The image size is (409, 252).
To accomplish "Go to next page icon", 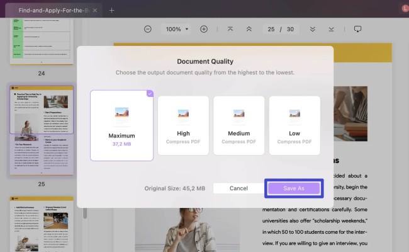I will pyautogui.click(x=313, y=29).
